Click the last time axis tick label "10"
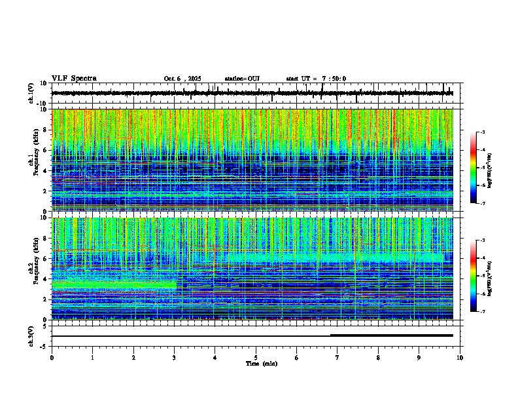 point(460,358)
